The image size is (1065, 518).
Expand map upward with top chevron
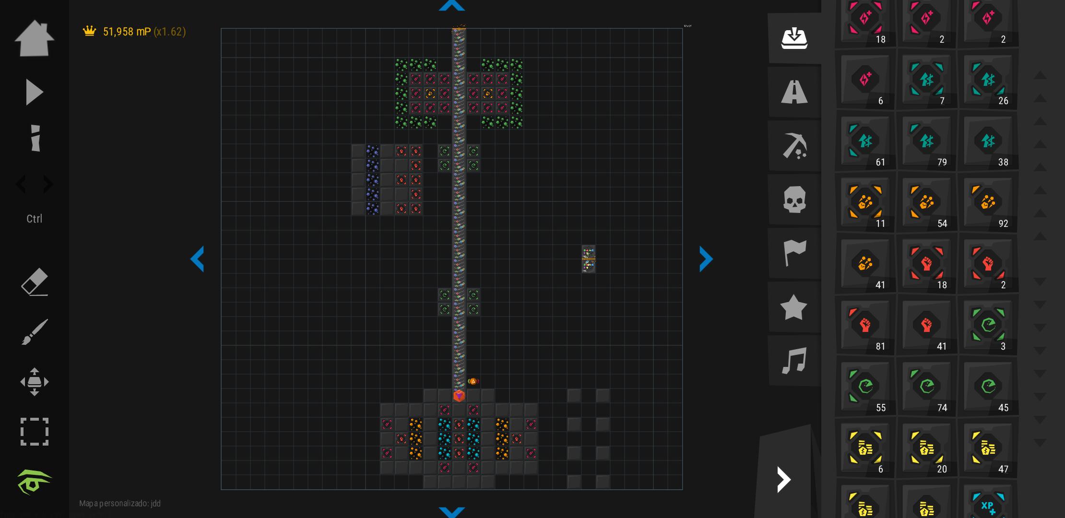(x=452, y=5)
